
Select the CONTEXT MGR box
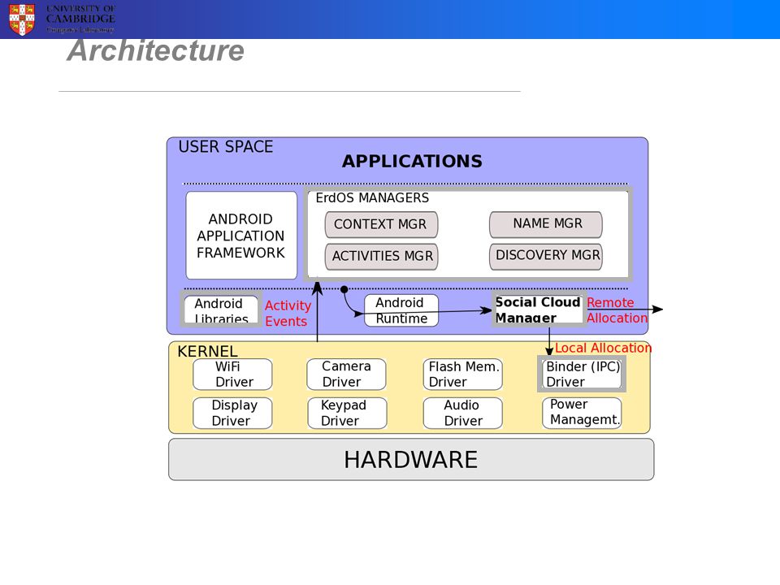click(381, 224)
